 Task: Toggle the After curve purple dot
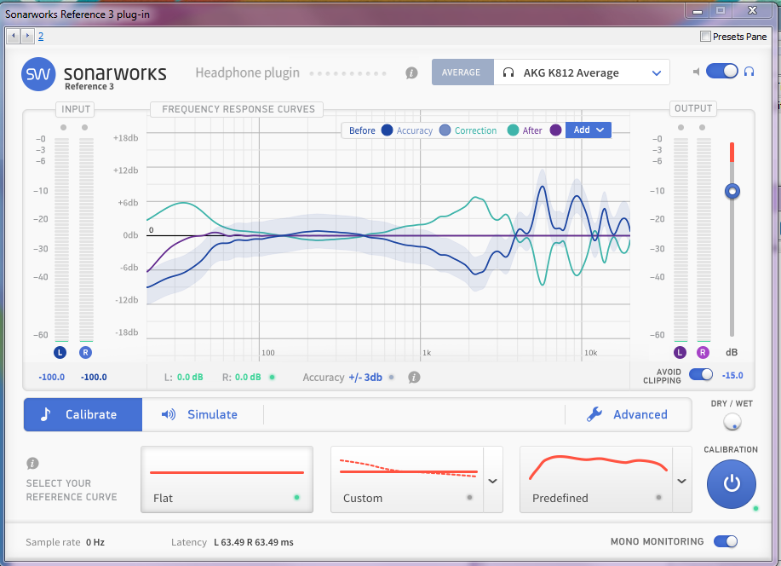click(x=556, y=130)
